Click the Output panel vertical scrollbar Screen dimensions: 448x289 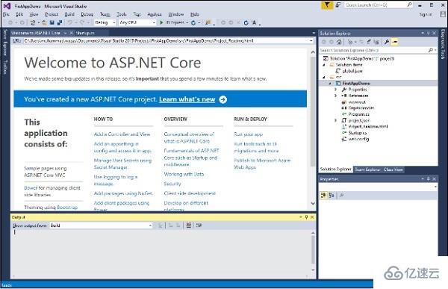tap(313, 251)
